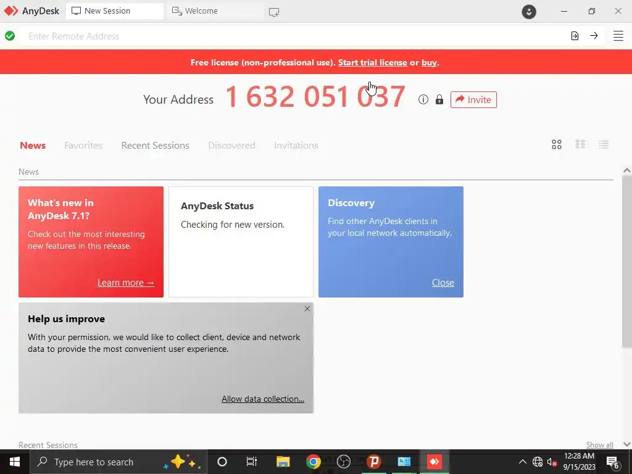Image resolution: width=632 pixels, height=474 pixels.
Task: Open the notification center icon
Action: click(x=613, y=462)
